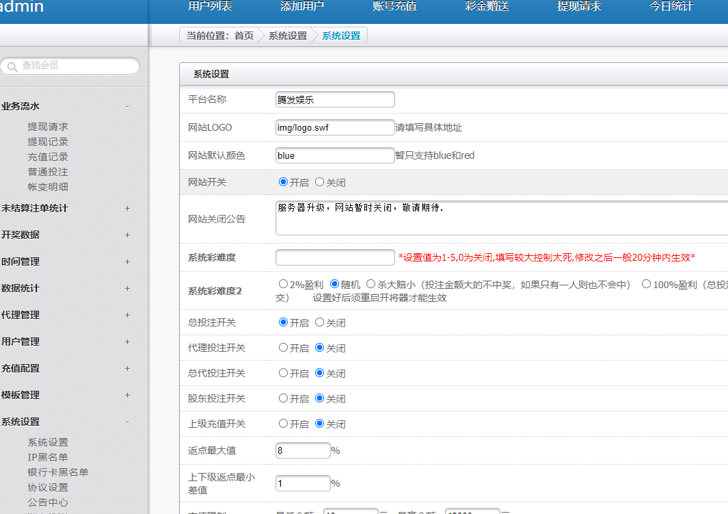Click the 平台名称 input field
Image resolution: width=728 pixels, height=514 pixels.
(335, 99)
